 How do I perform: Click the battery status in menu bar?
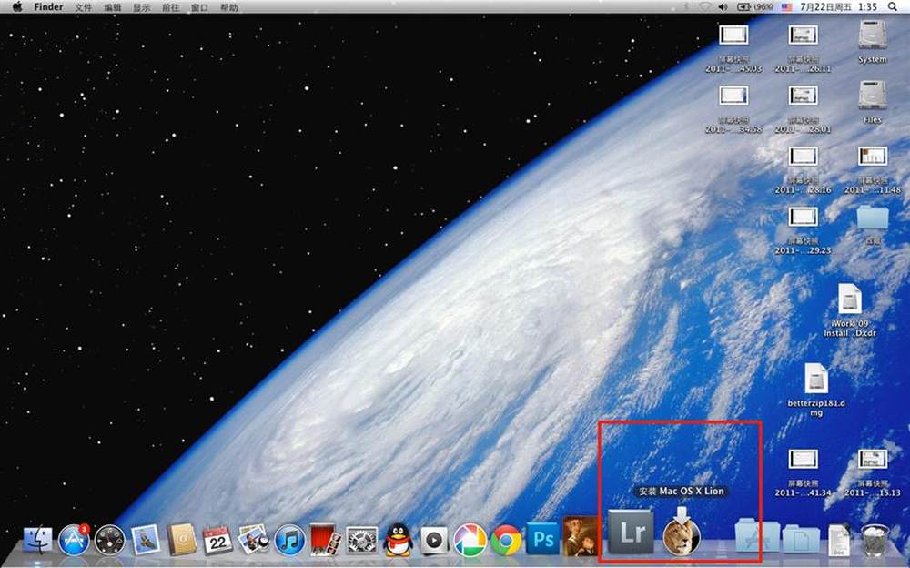point(754,7)
